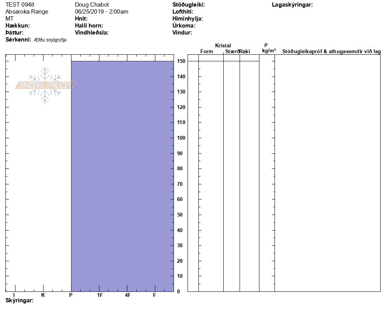Screen dimensions: 386x326
Task: Click the 'K' hardness axis label
Action: point(43,295)
